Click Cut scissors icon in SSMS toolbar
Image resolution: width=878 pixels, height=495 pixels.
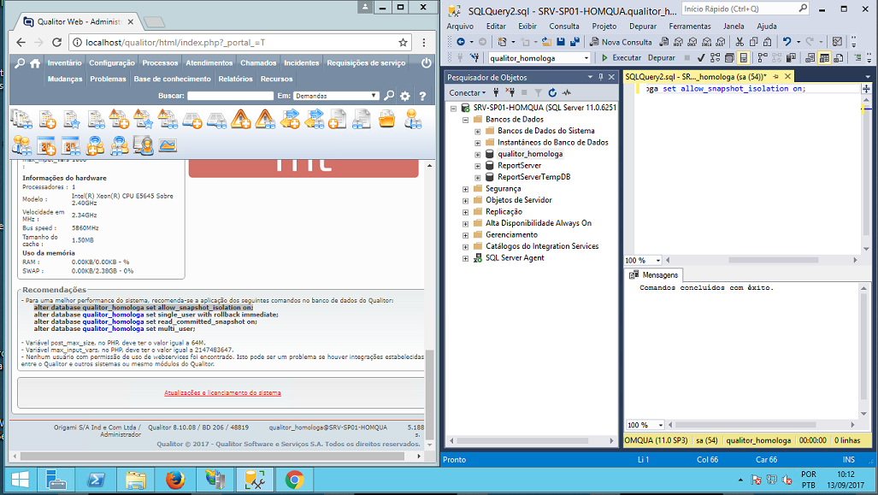[740, 42]
